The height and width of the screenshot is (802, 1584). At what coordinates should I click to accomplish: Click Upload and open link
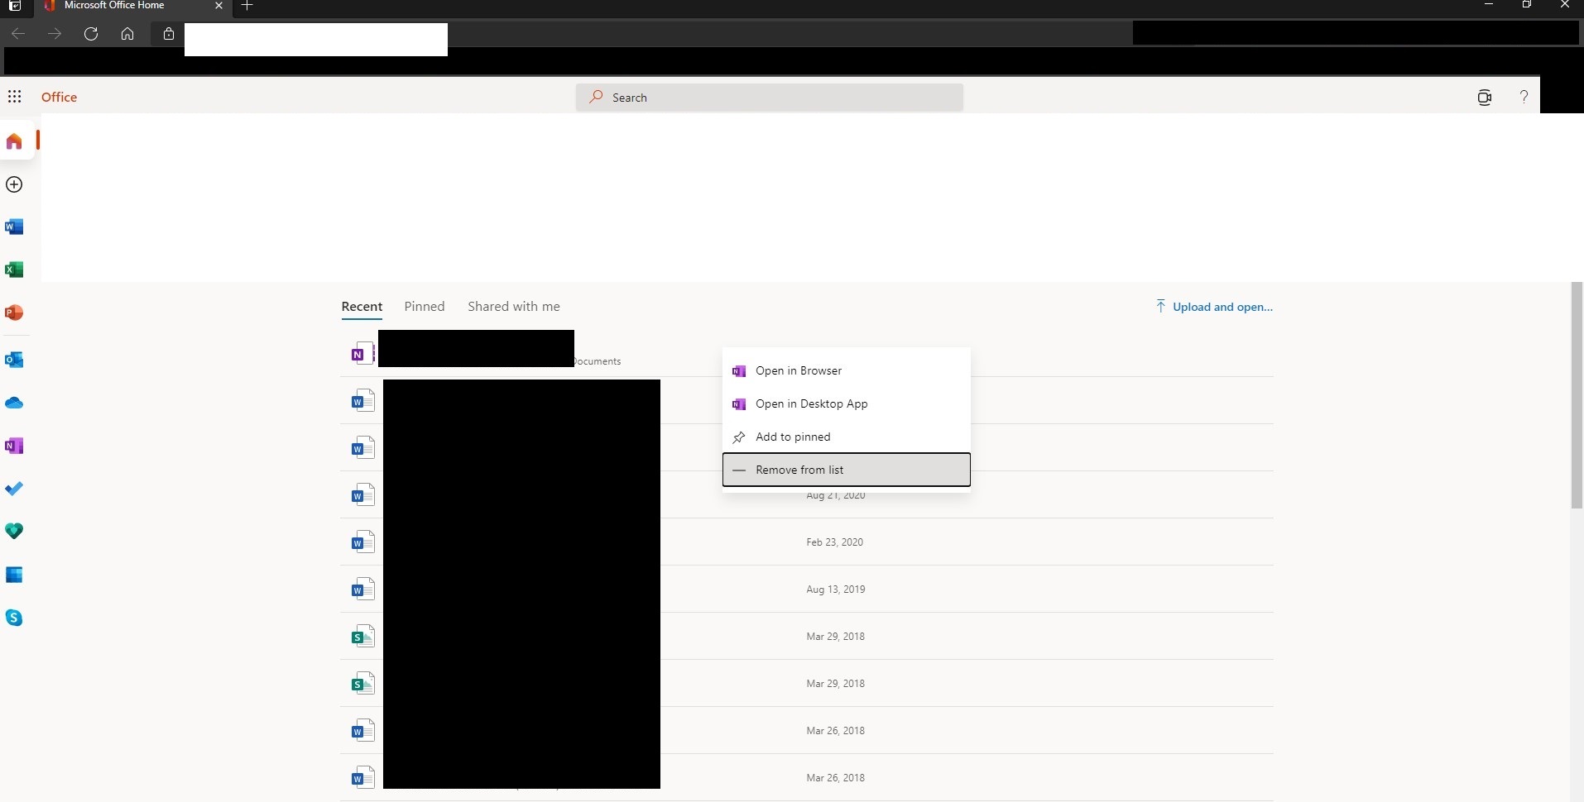(1214, 307)
